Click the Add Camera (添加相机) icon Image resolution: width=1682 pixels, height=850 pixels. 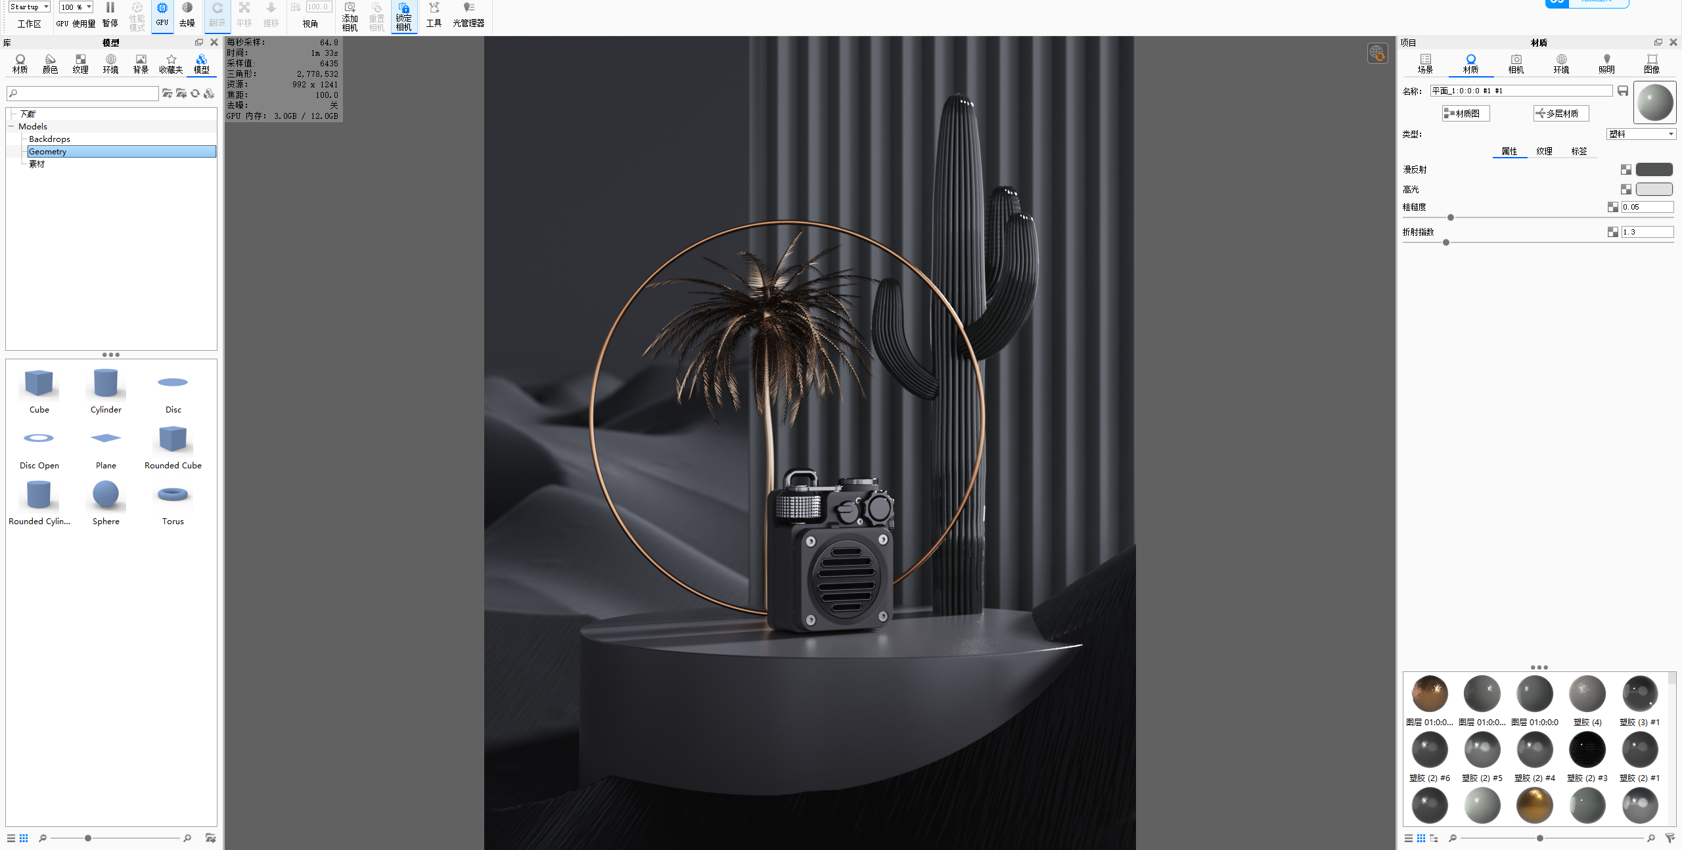click(350, 9)
